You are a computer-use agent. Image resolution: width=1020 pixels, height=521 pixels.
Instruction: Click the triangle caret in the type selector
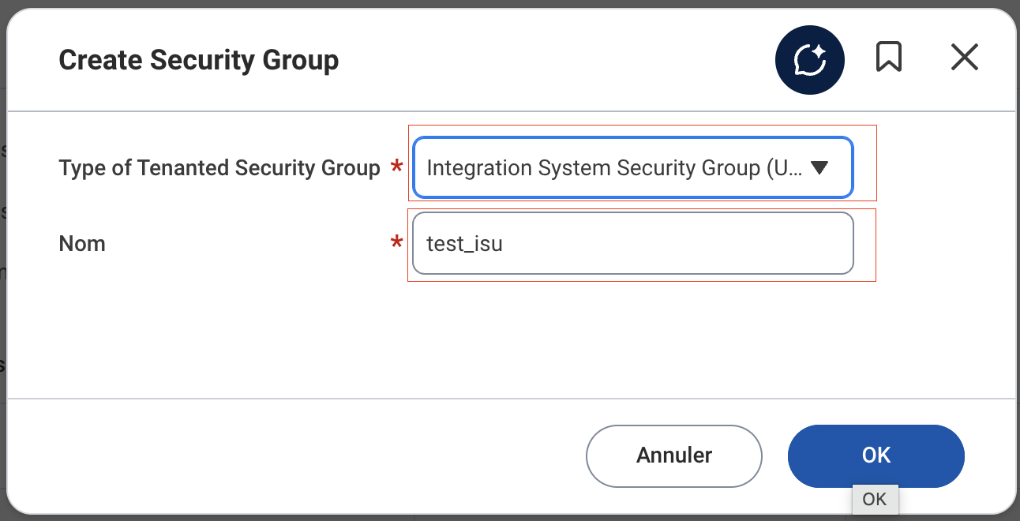click(x=819, y=167)
